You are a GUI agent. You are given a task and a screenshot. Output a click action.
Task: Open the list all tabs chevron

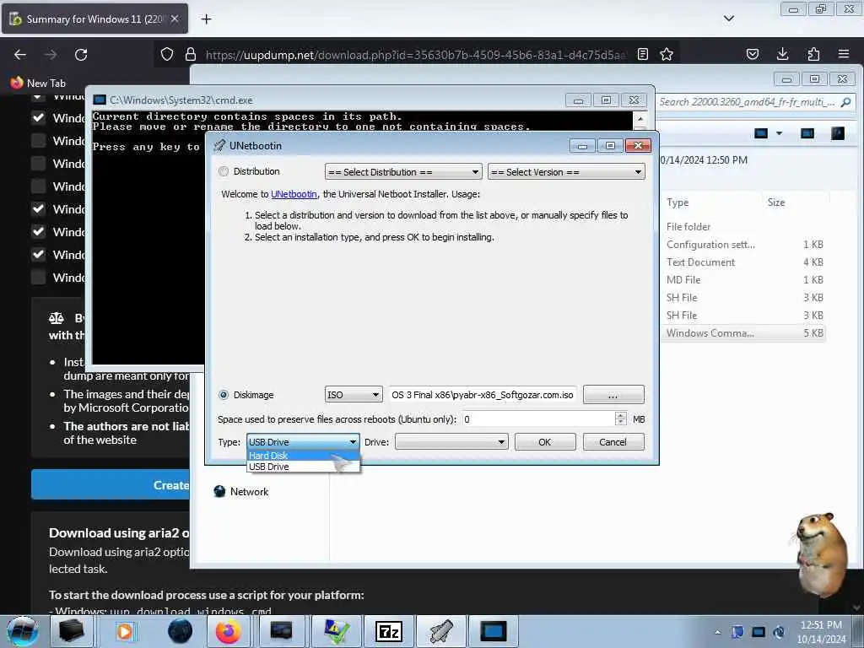pyautogui.click(x=728, y=19)
